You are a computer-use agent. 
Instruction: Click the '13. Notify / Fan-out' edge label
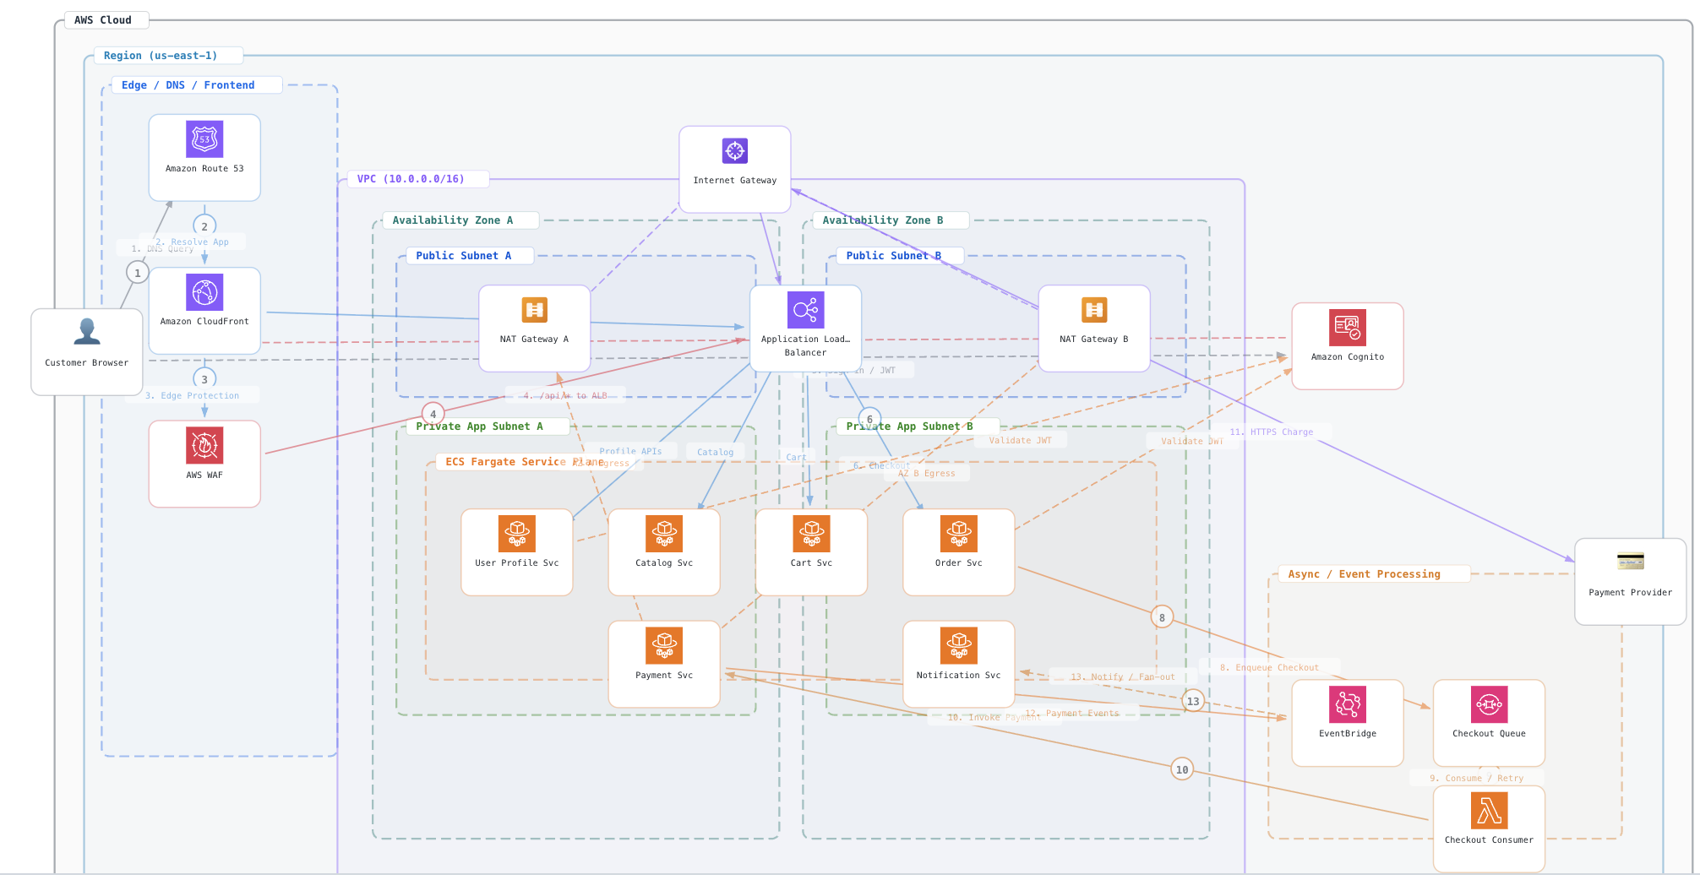point(1123,676)
